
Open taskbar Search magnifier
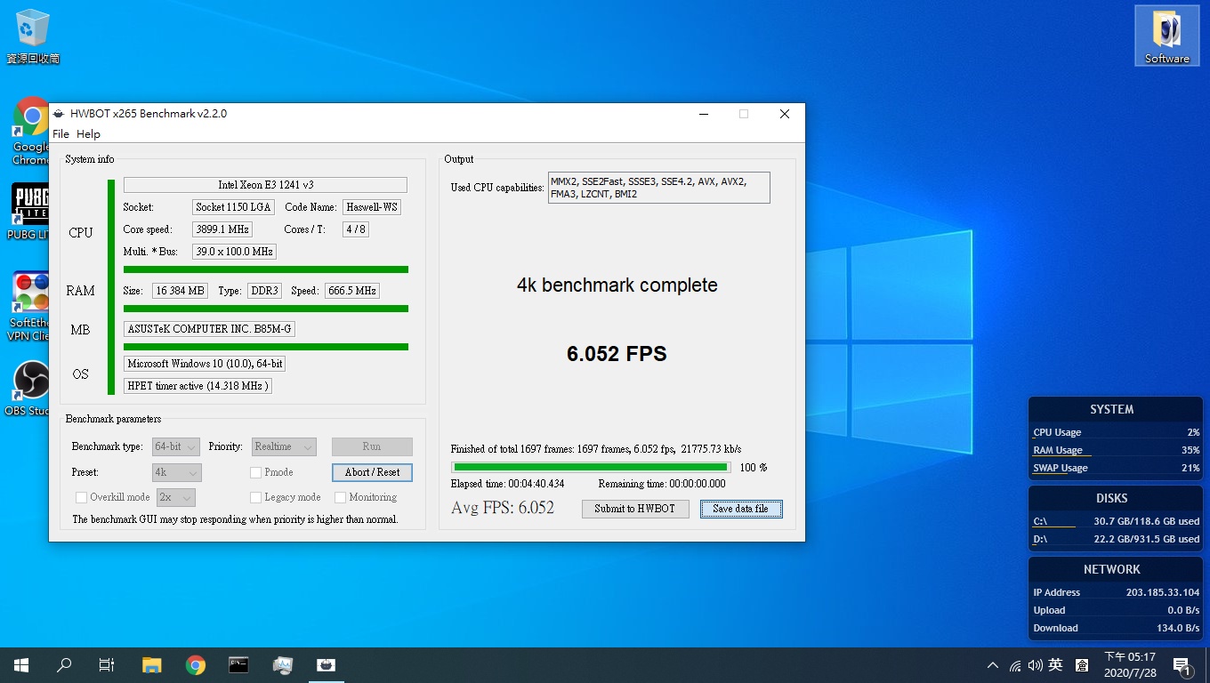coord(64,665)
